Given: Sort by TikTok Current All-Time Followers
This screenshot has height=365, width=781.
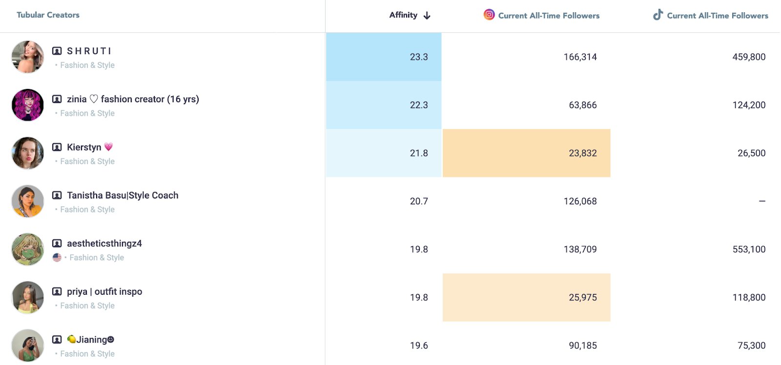Looking at the screenshot, I should point(717,16).
